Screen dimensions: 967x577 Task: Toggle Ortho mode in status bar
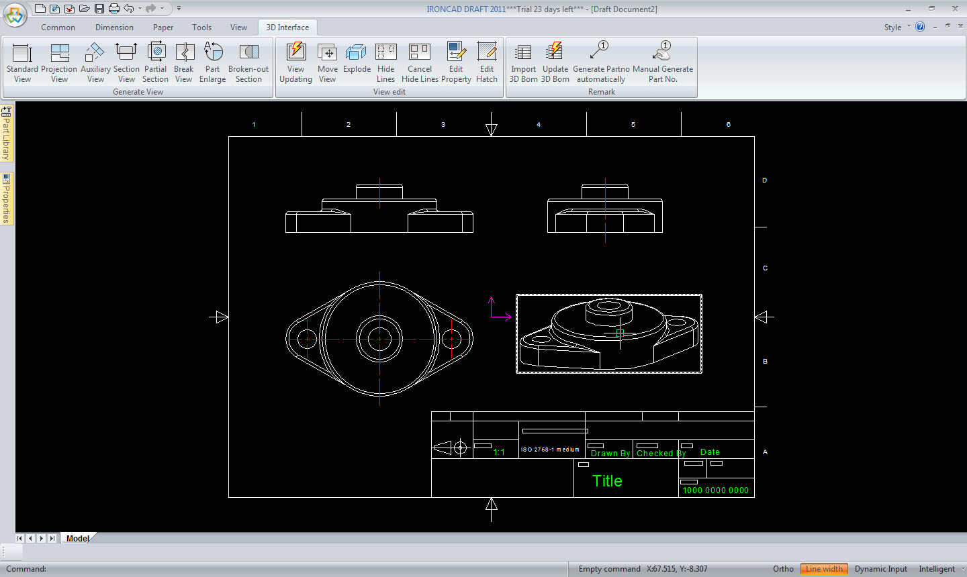point(783,569)
